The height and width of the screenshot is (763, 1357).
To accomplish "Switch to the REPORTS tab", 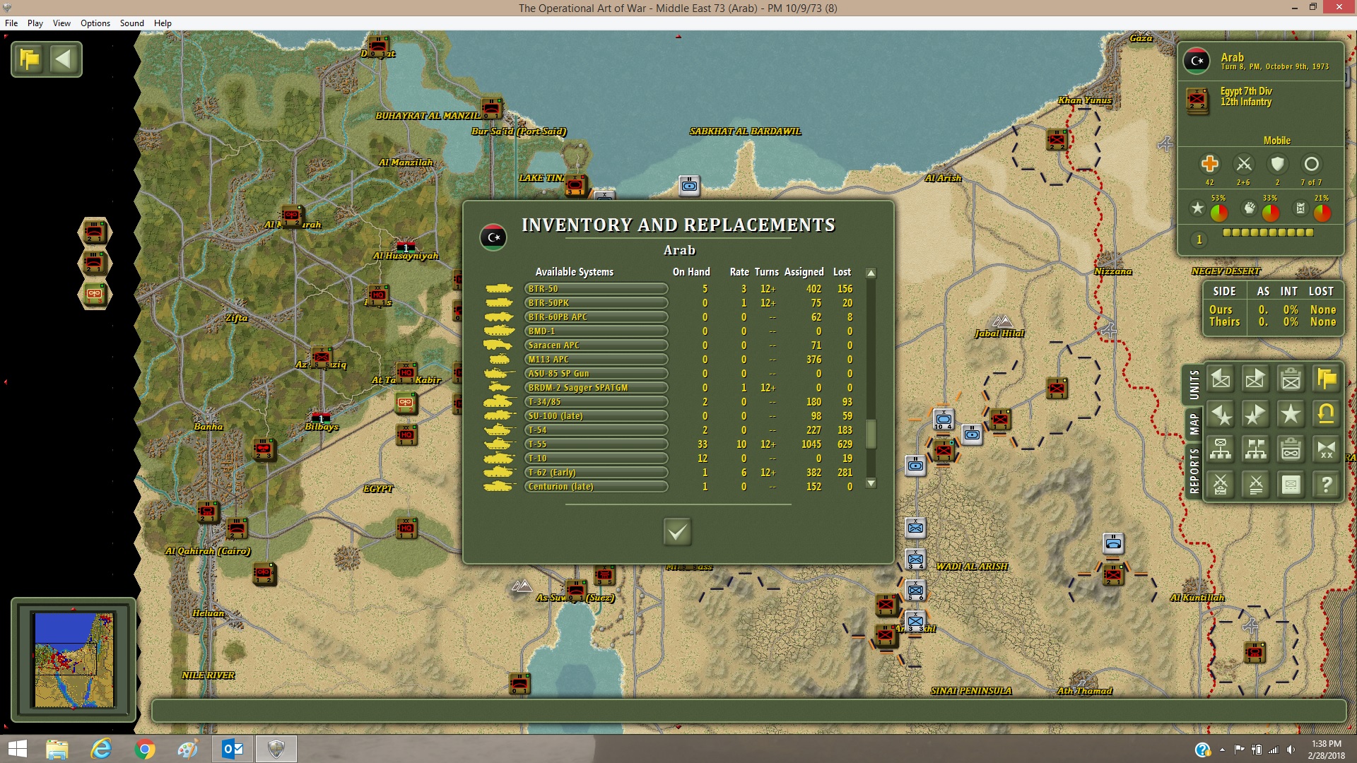I will pyautogui.click(x=1194, y=471).
